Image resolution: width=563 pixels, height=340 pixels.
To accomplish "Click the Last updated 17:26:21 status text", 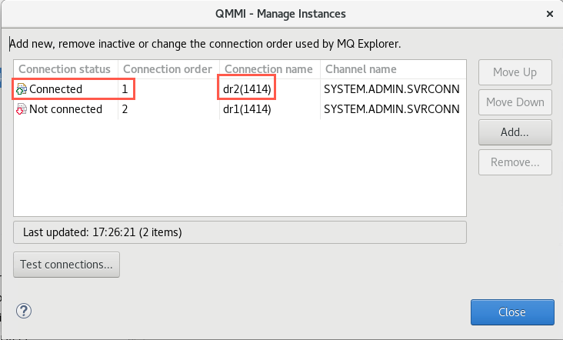I will tap(102, 232).
